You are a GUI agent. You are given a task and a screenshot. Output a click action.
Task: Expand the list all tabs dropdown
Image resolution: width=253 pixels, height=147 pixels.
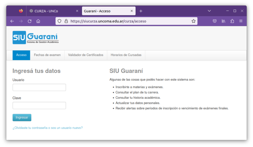209,11
